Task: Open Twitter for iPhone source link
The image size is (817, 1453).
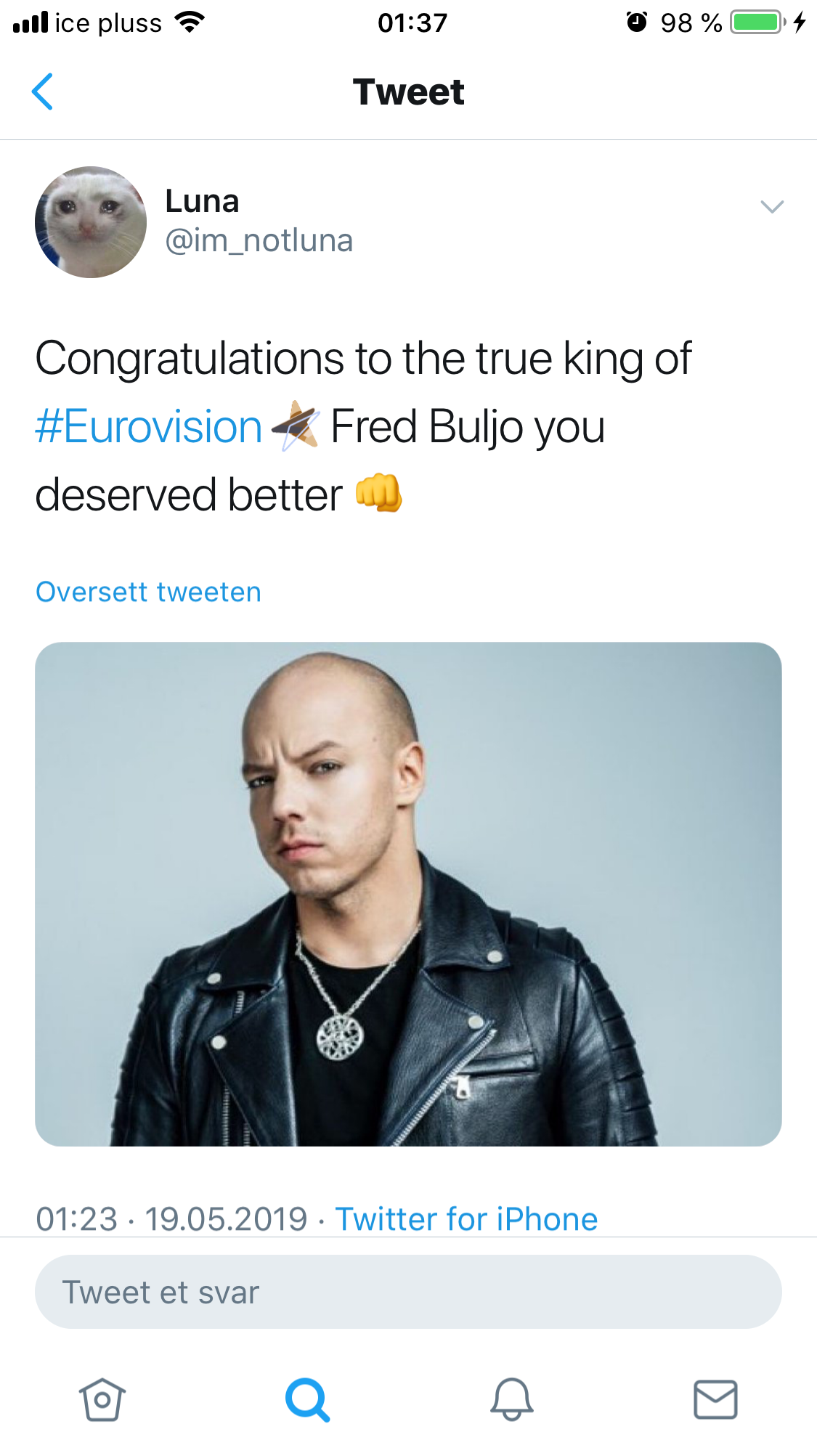Action: pos(466,1219)
